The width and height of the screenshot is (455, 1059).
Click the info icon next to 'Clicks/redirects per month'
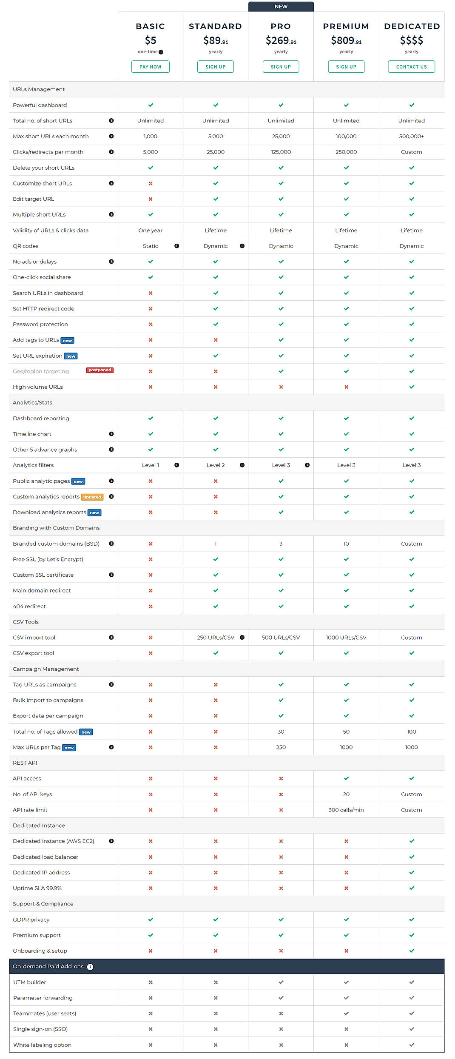click(111, 152)
